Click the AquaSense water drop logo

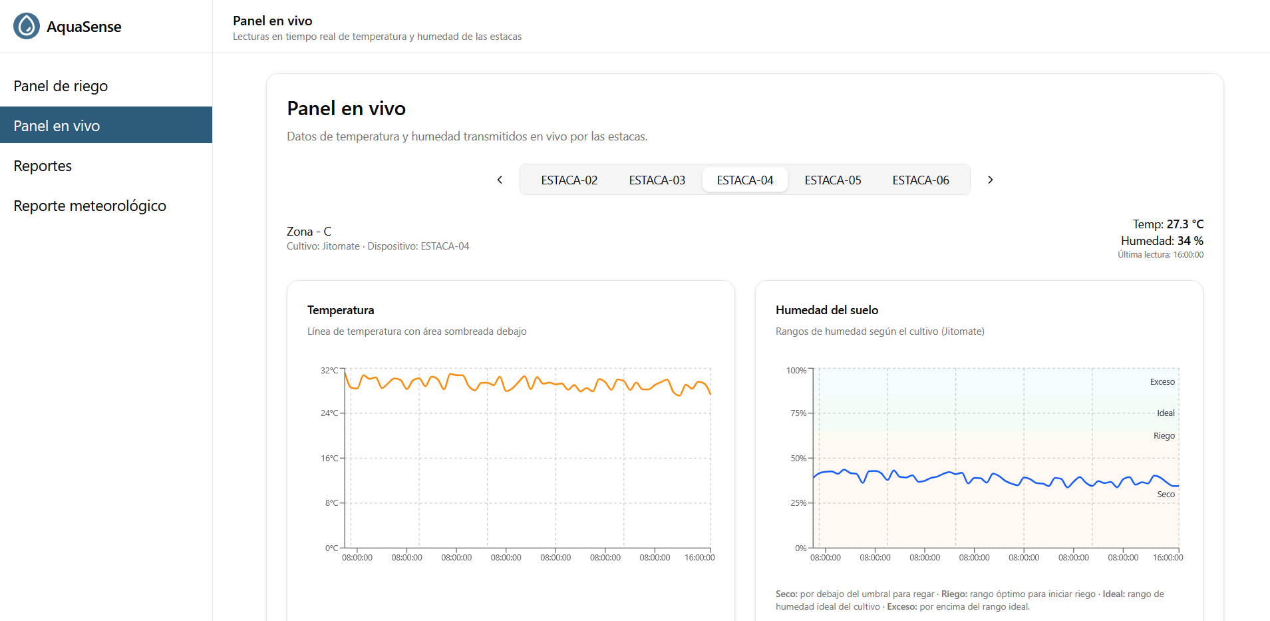[27, 27]
